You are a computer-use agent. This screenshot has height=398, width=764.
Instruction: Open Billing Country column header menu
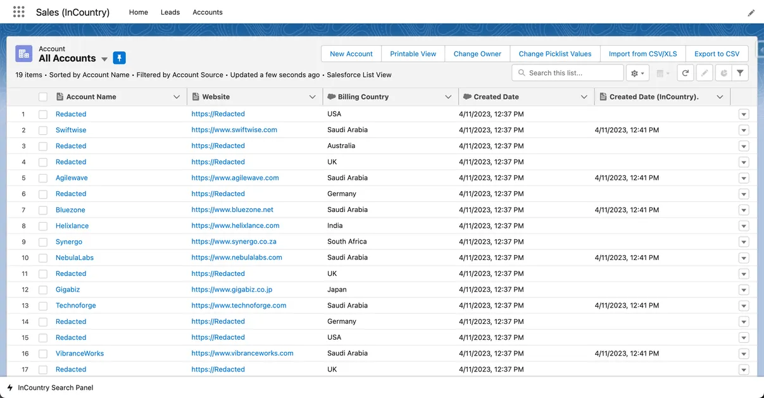point(448,97)
